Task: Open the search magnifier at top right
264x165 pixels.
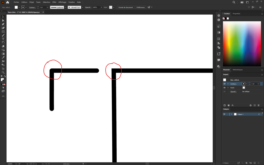Action: point(234,2)
